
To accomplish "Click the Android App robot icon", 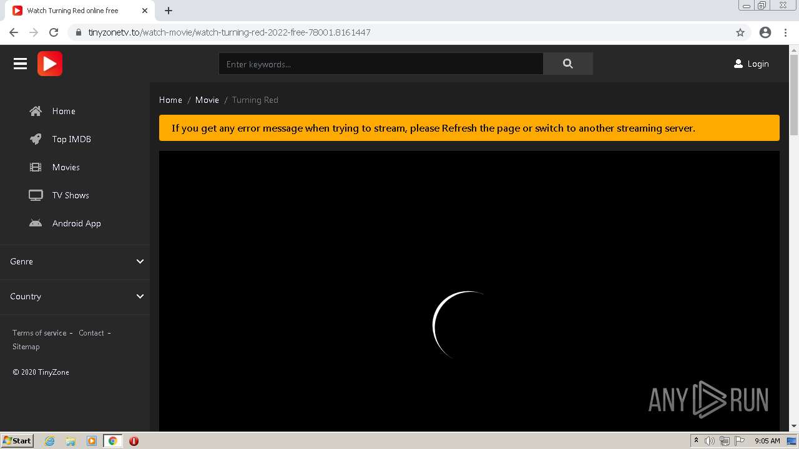I will (x=36, y=223).
